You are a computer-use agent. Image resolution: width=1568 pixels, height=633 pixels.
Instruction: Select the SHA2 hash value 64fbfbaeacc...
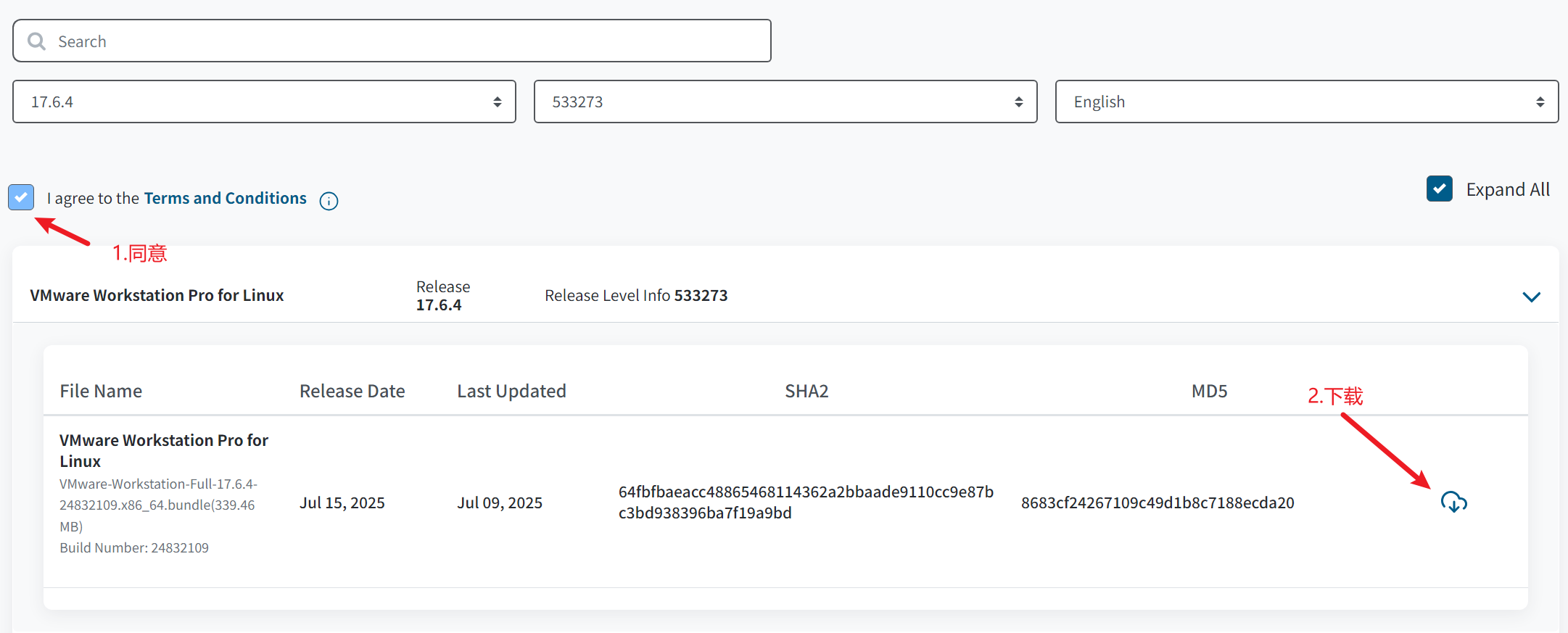(x=806, y=502)
